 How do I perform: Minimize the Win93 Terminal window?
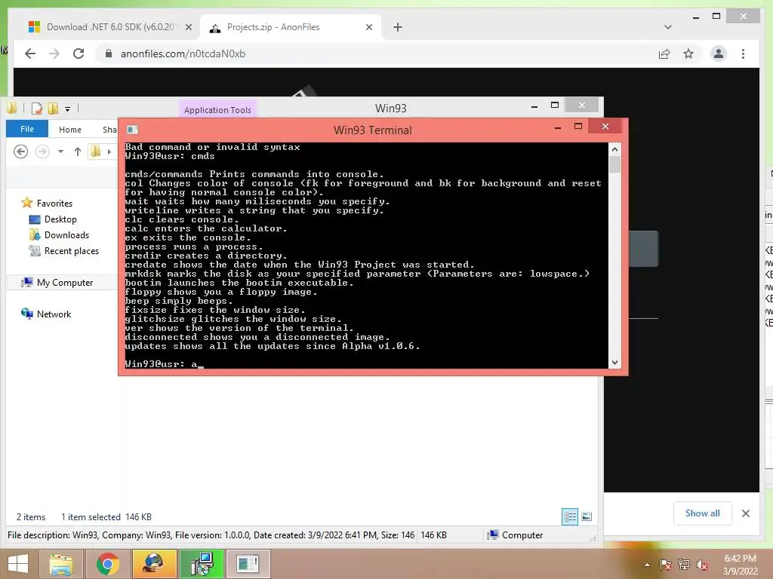tap(558, 127)
